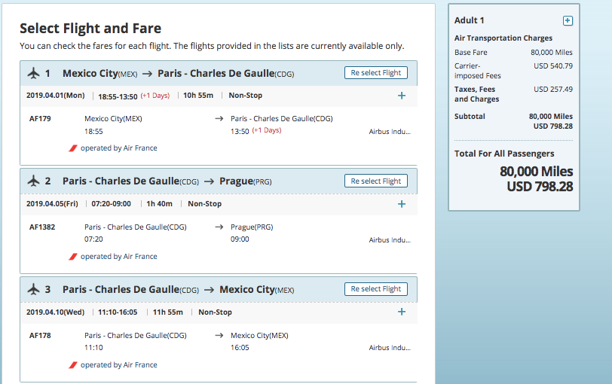Expand details for Mexico City to Paris flight

401,96
